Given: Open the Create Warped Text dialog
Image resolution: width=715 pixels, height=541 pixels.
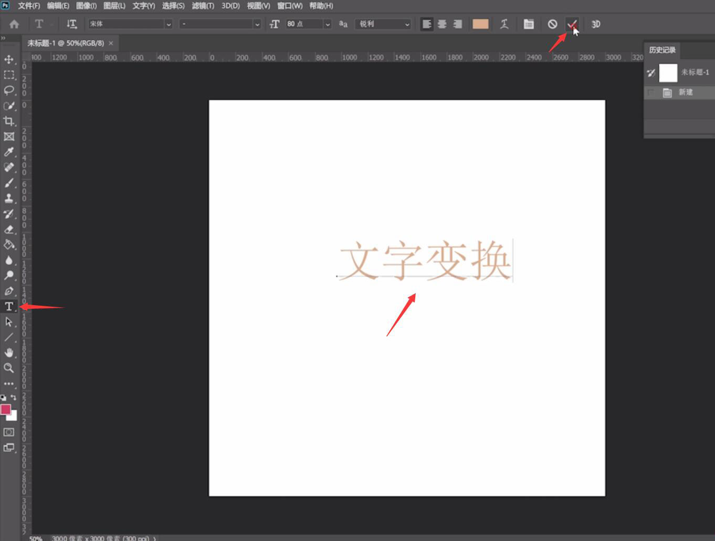Looking at the screenshot, I should point(504,24).
